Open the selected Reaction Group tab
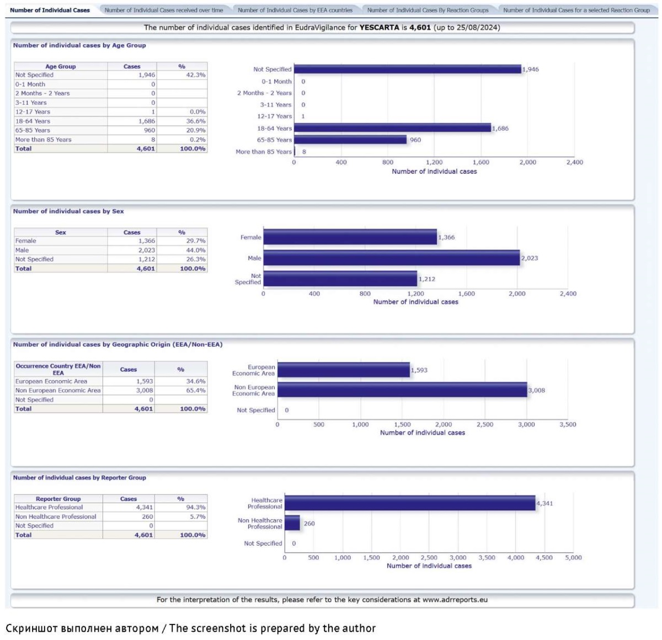 pyautogui.click(x=576, y=10)
